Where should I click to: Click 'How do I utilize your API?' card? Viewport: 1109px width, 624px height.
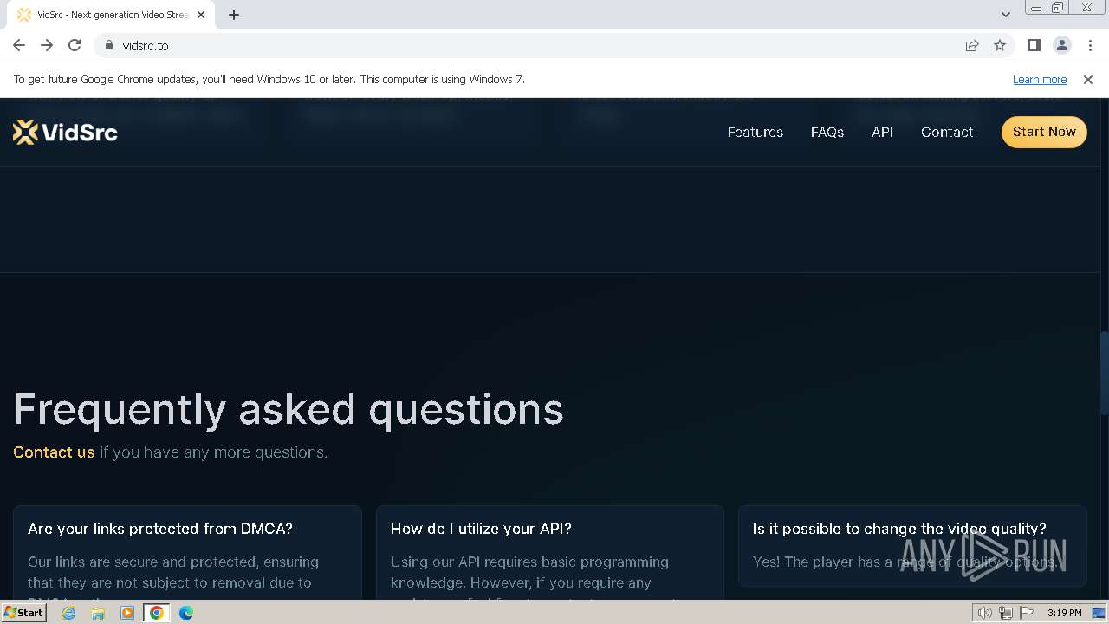click(550, 553)
